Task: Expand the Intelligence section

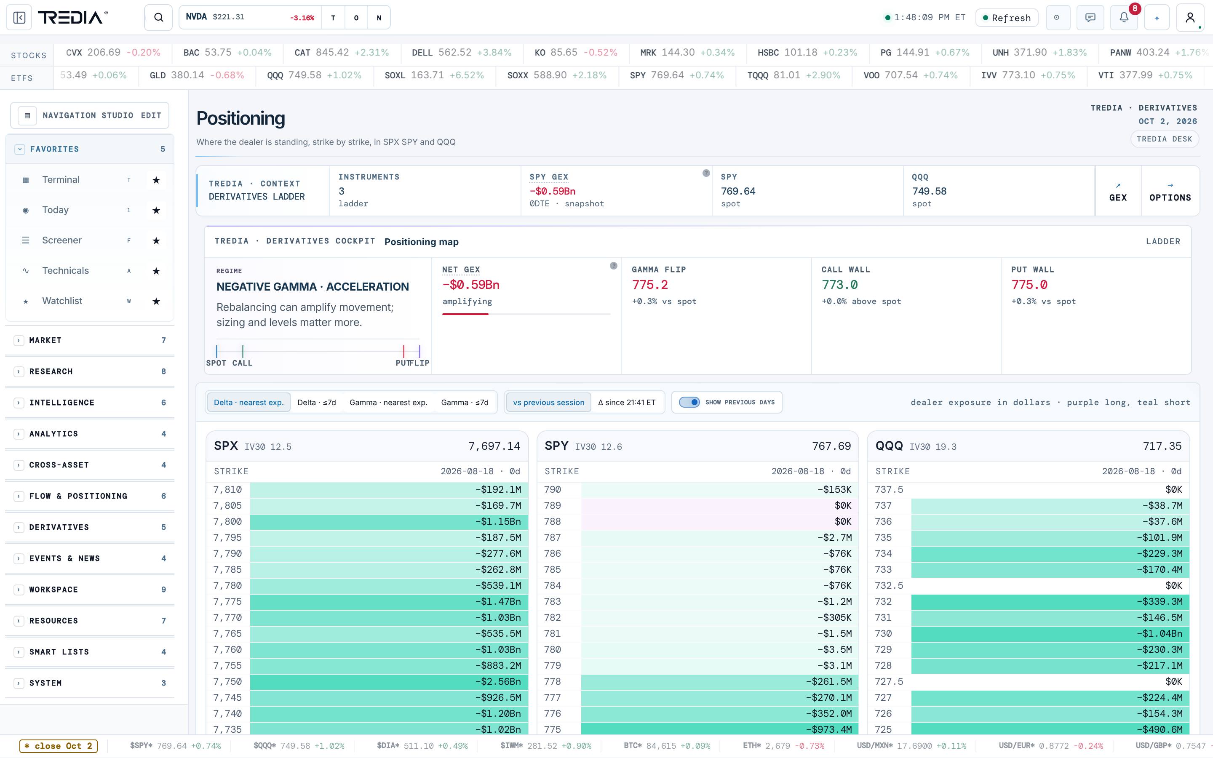Action: (19, 403)
